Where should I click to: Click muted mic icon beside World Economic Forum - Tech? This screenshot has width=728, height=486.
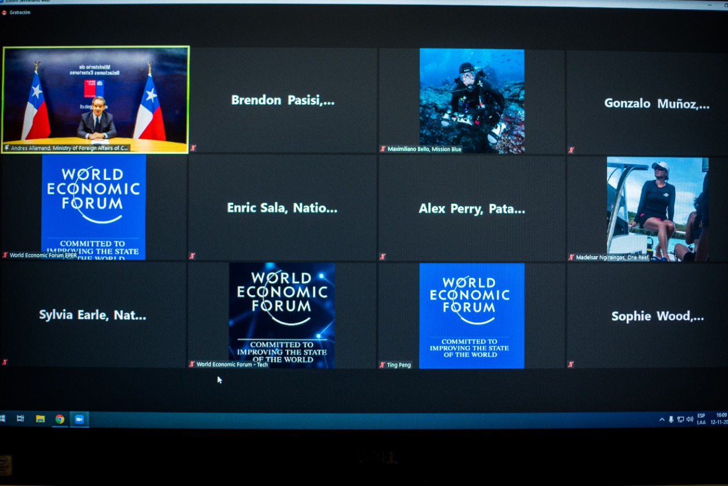[x=192, y=364]
